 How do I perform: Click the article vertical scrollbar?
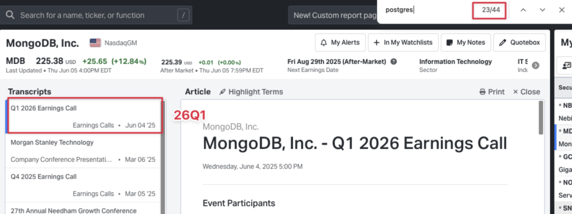pos(541,117)
